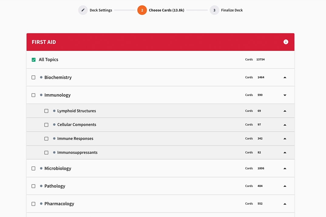Go to the Finalize Deck step

coord(232,10)
